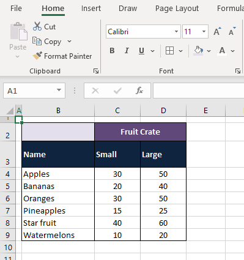Screen dimensions: 244x260
Task: Apply the Fill Color paint bucket
Action: tap(198, 51)
